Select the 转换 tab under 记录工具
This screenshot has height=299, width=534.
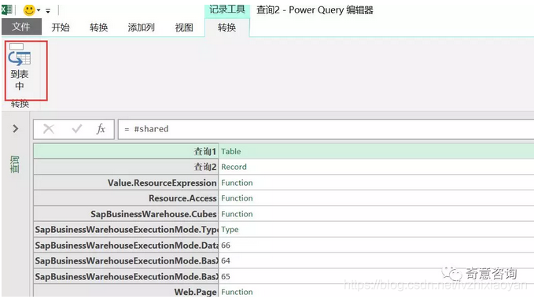click(226, 28)
